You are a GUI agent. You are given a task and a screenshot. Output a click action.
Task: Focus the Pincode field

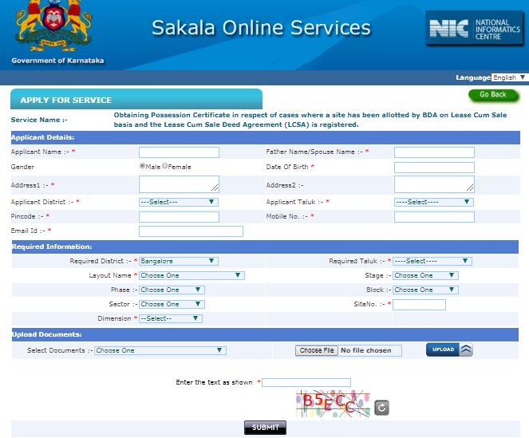(179, 217)
